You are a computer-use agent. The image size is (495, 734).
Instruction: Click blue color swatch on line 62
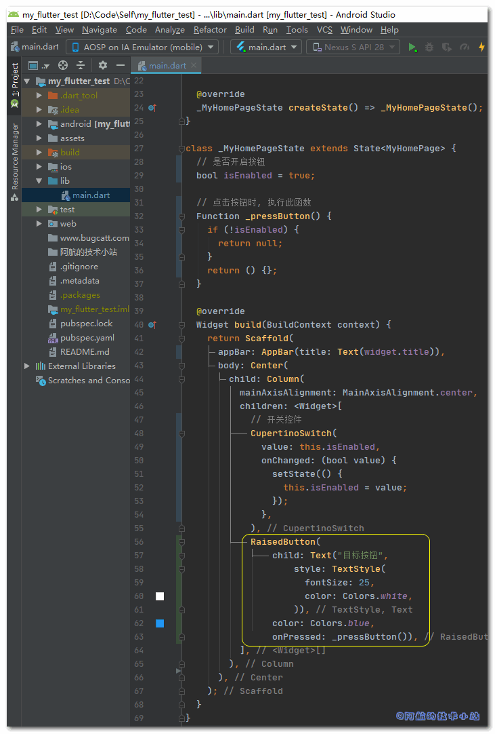(x=160, y=623)
